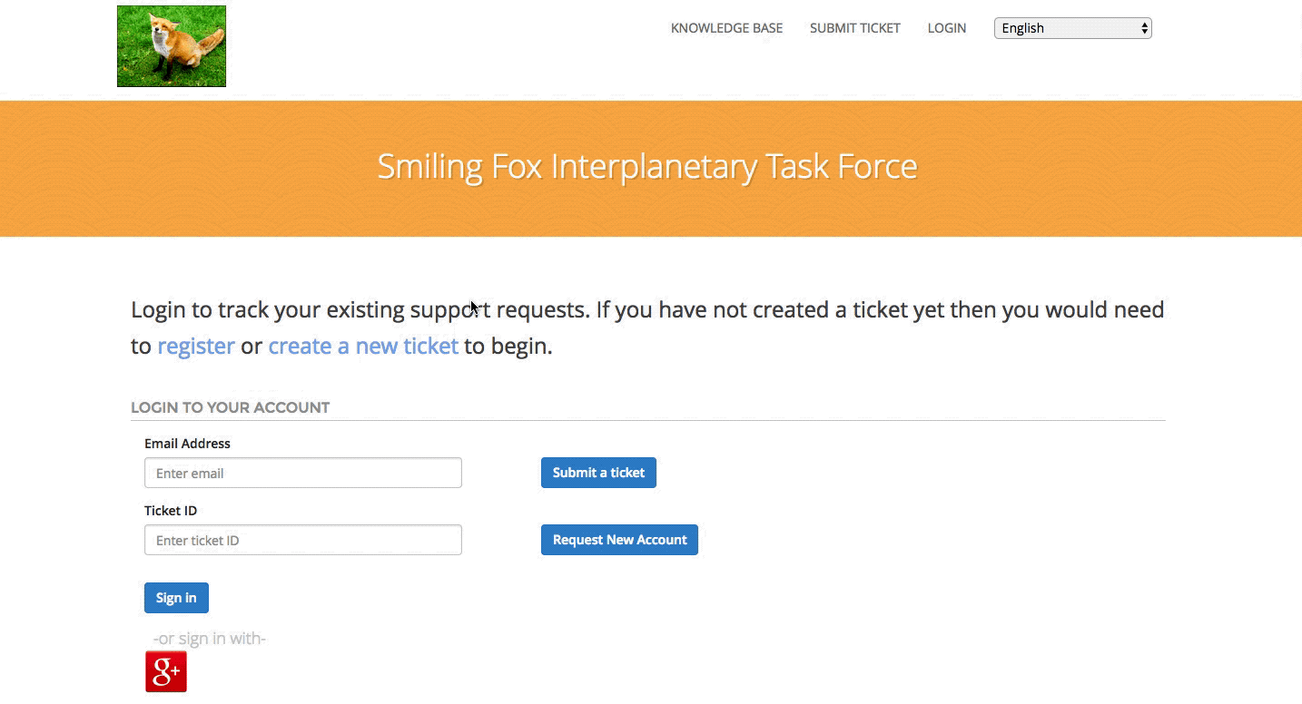Click the dropdown stepper arrows on the language selector
Image resolution: width=1302 pixels, height=704 pixels.
point(1142,27)
